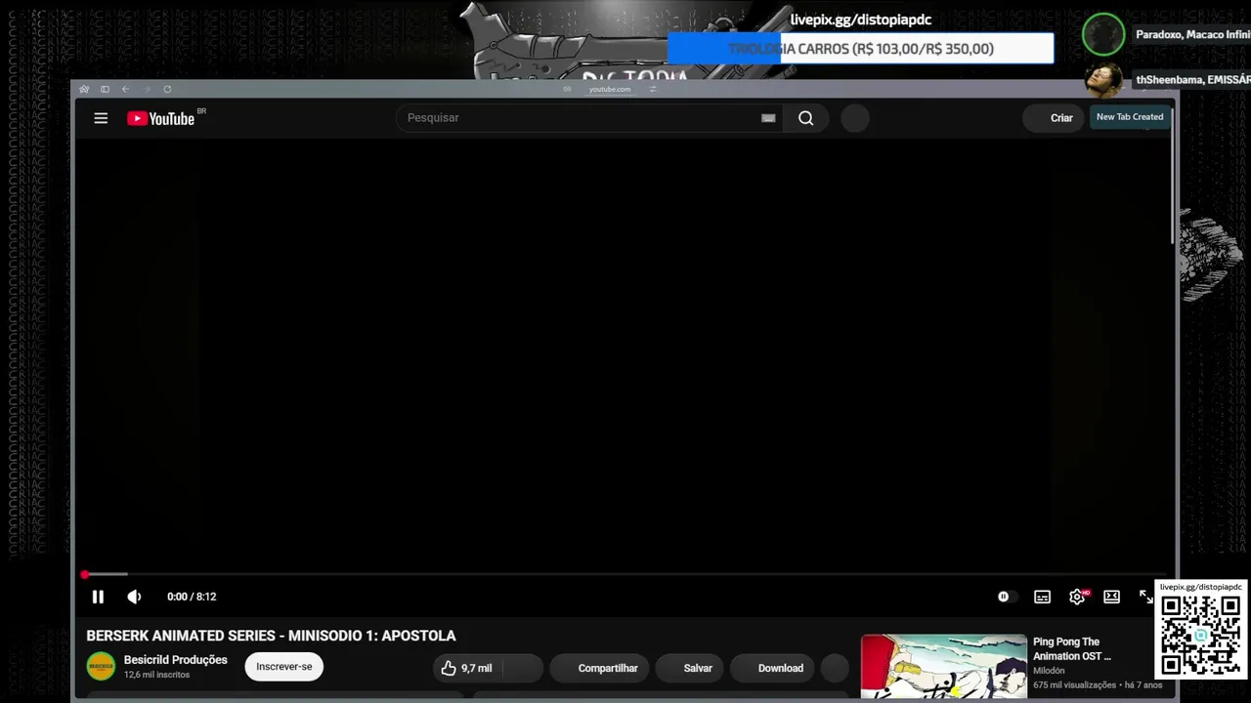The height and width of the screenshot is (703, 1251).
Task: Open the YouTube hamburger guide menu
Action: [101, 118]
